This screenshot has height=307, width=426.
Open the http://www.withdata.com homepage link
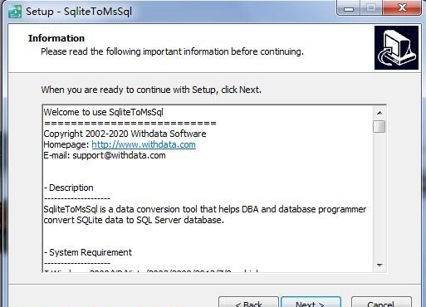click(x=144, y=144)
